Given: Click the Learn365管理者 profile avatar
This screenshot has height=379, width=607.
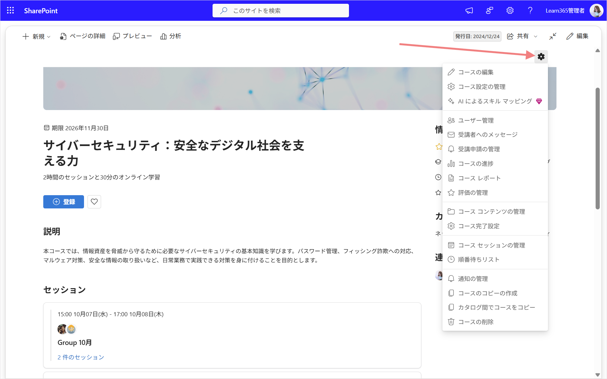Looking at the screenshot, I should [x=596, y=10].
